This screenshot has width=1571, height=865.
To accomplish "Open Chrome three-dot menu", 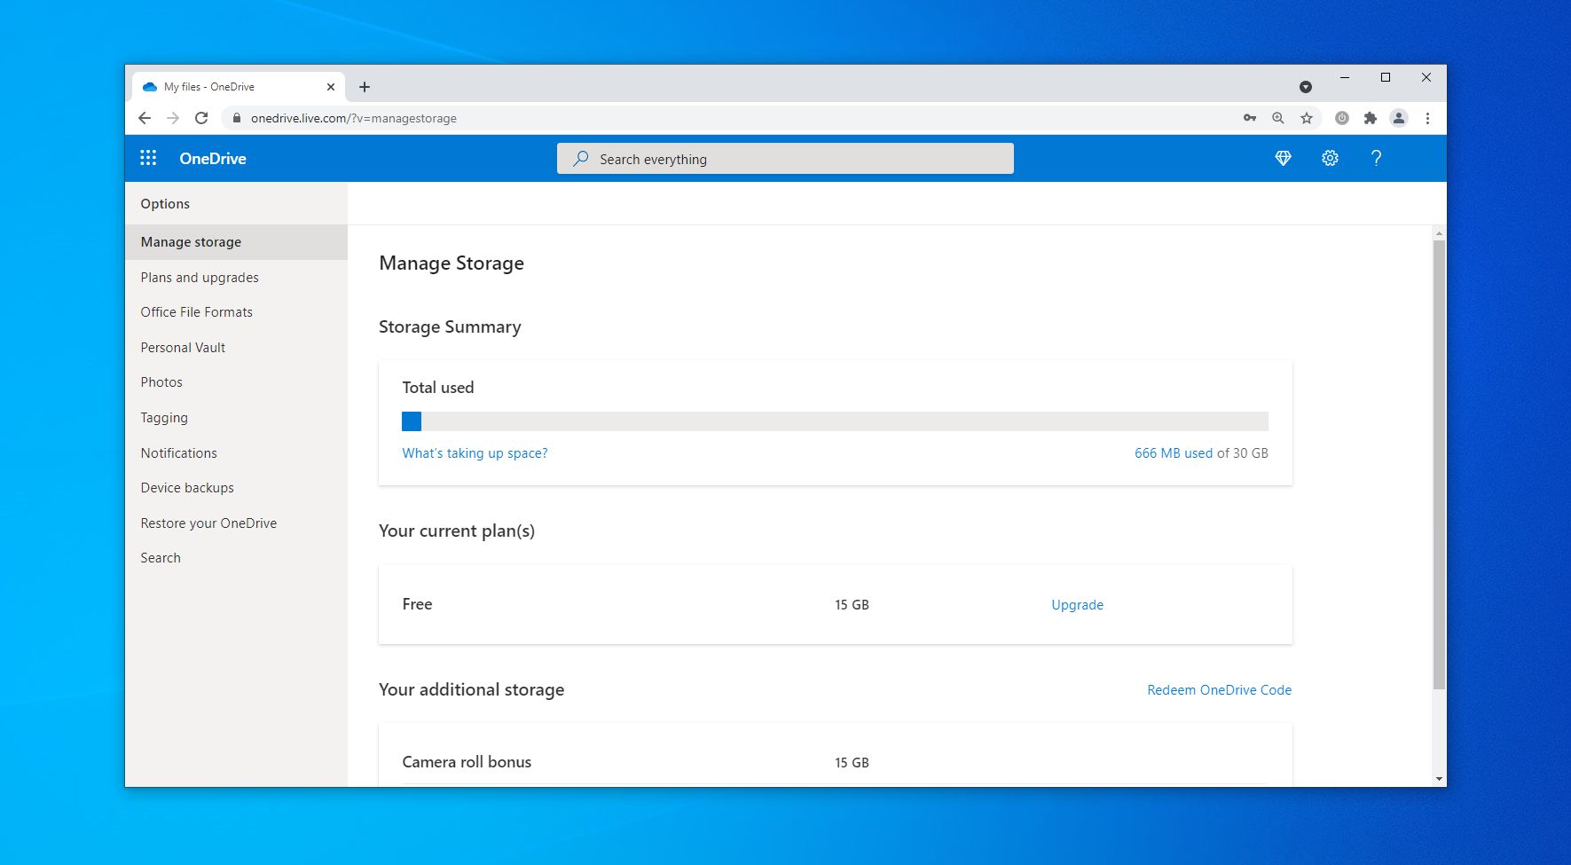I will pos(1427,118).
